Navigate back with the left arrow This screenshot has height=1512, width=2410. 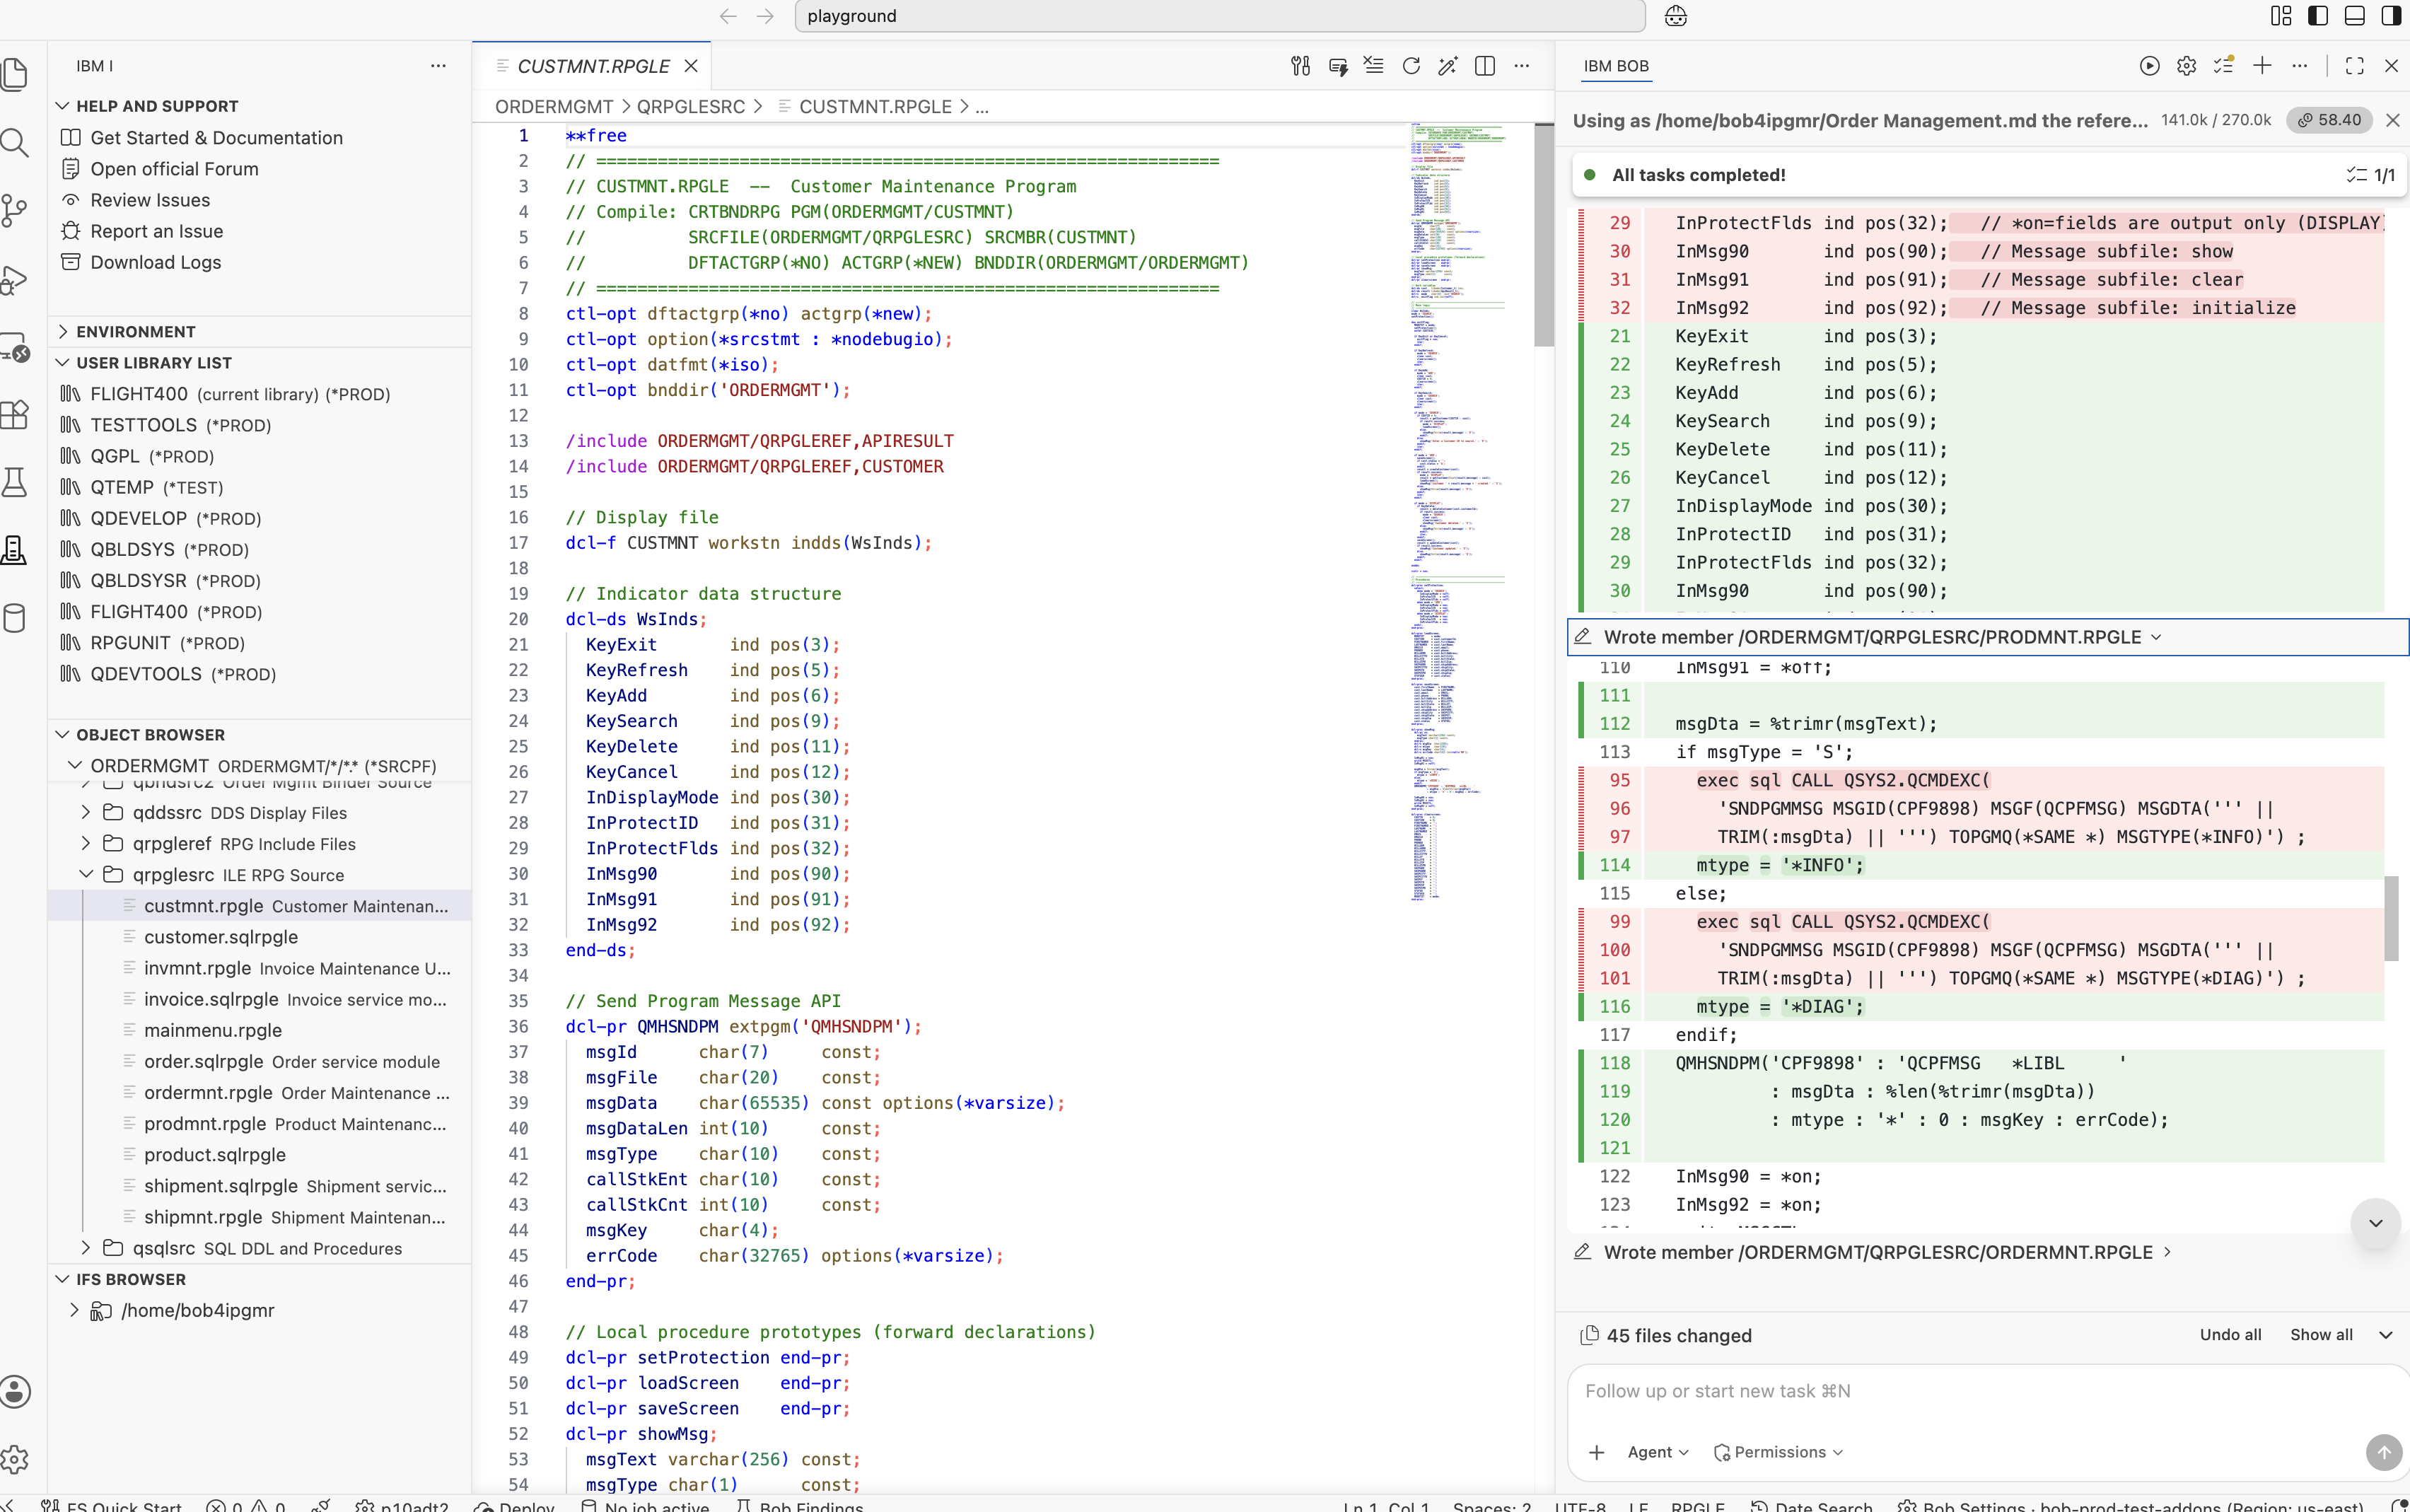728,16
